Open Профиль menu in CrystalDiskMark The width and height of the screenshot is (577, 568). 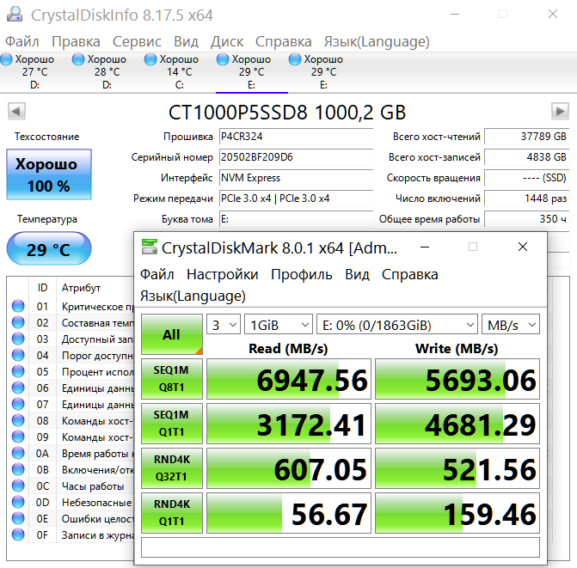301,274
